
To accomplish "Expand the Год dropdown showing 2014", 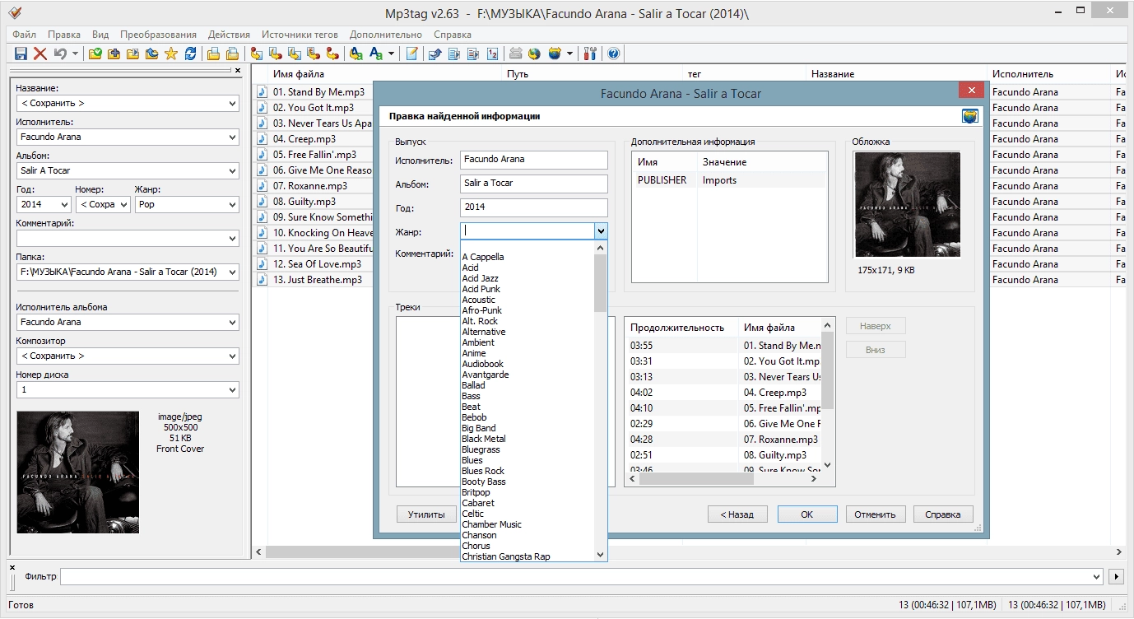I will [x=64, y=204].
